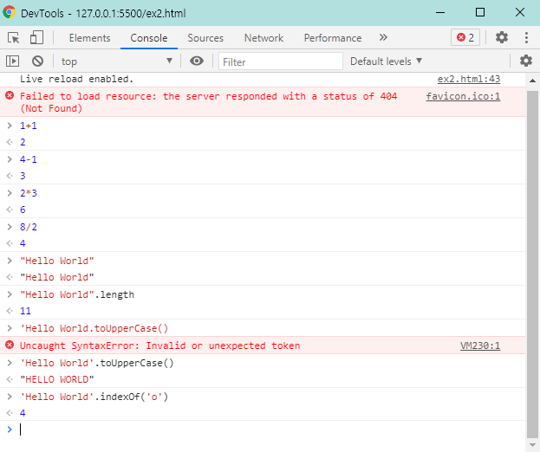Open the Default levels dropdown
Screen dimensions: 540x452
(x=386, y=61)
